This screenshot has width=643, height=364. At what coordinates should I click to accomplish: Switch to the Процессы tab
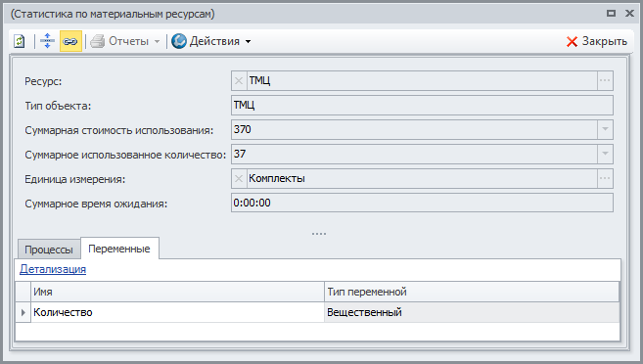pos(49,250)
